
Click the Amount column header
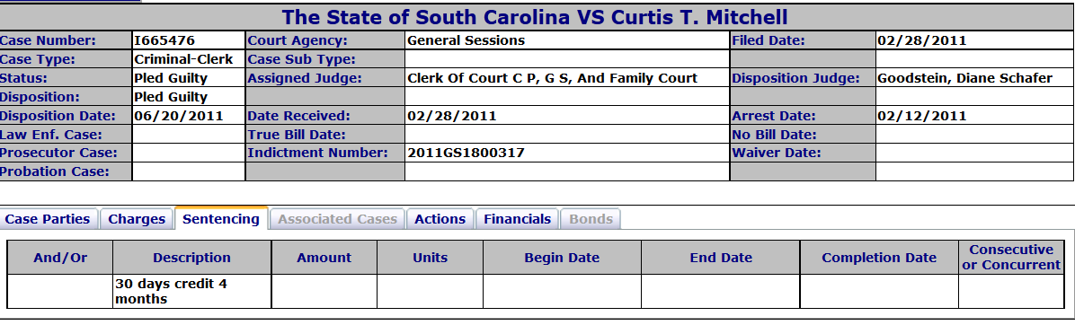324,258
